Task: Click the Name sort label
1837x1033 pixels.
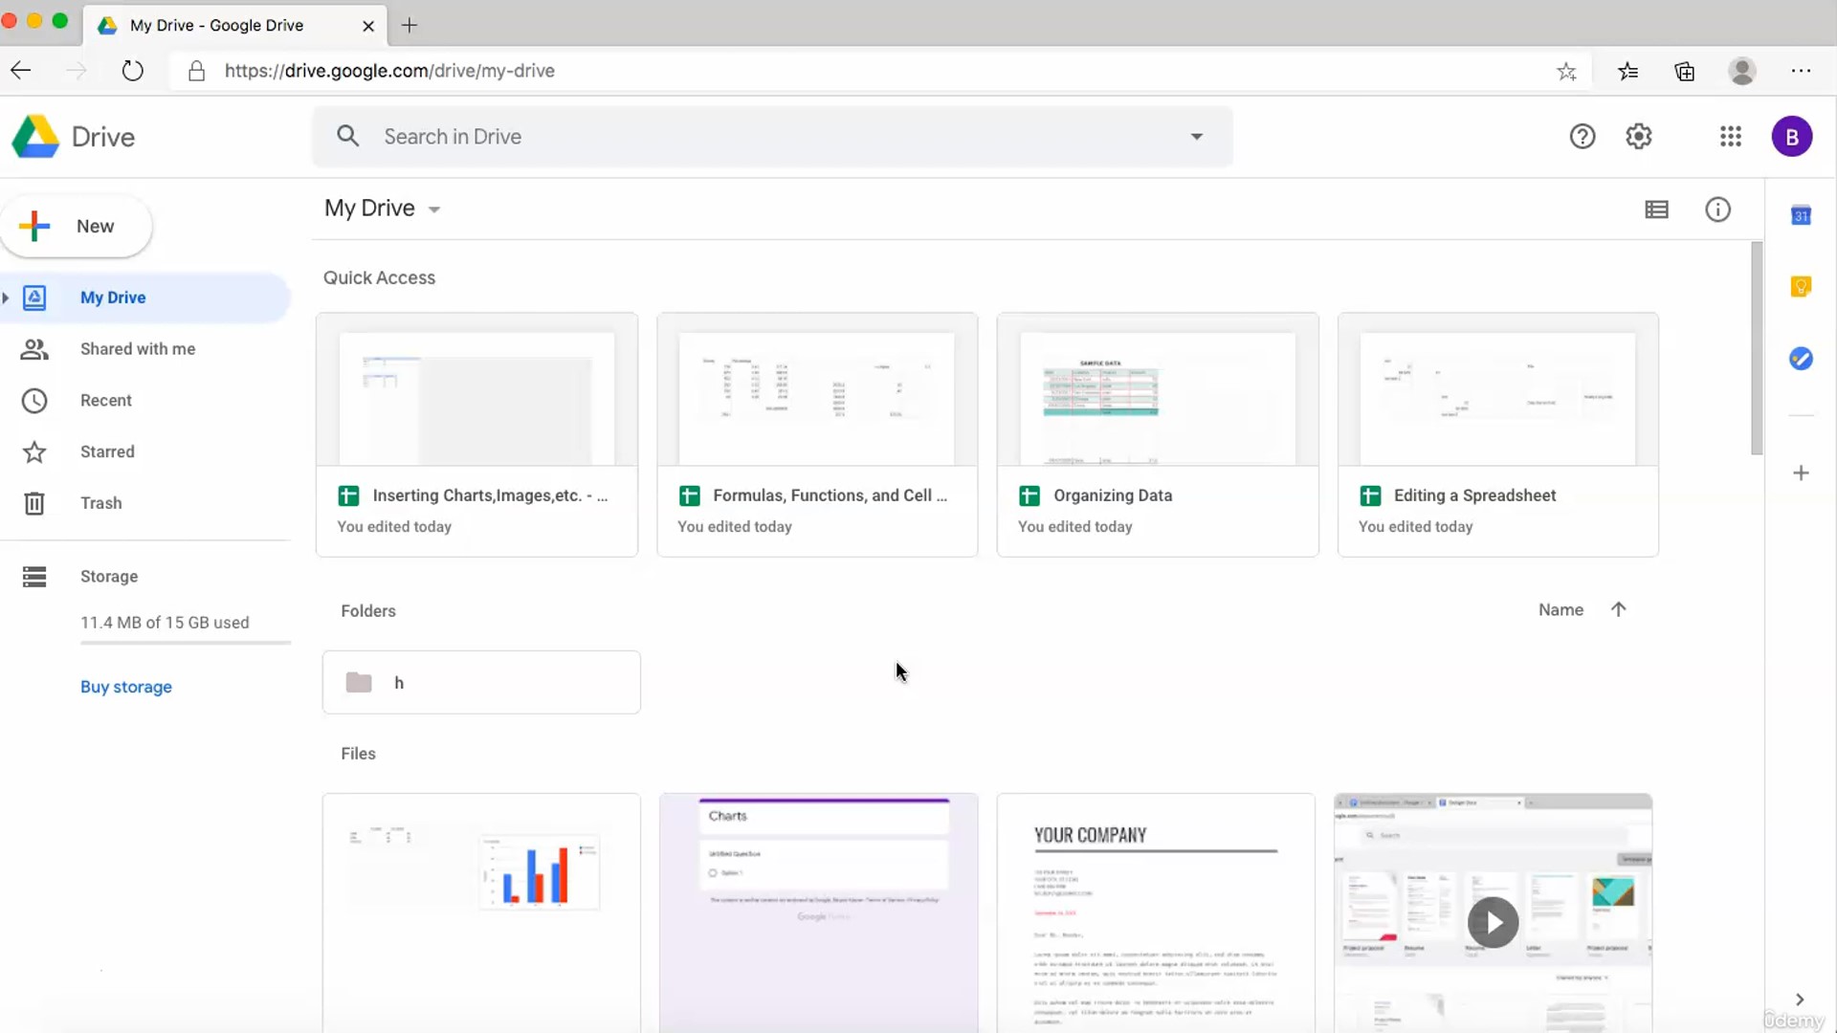Action: [x=1560, y=610]
